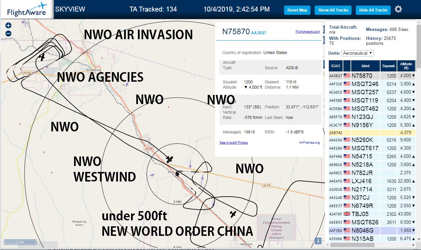
Task: Open the AirFrames.org link
Action: [309, 143]
